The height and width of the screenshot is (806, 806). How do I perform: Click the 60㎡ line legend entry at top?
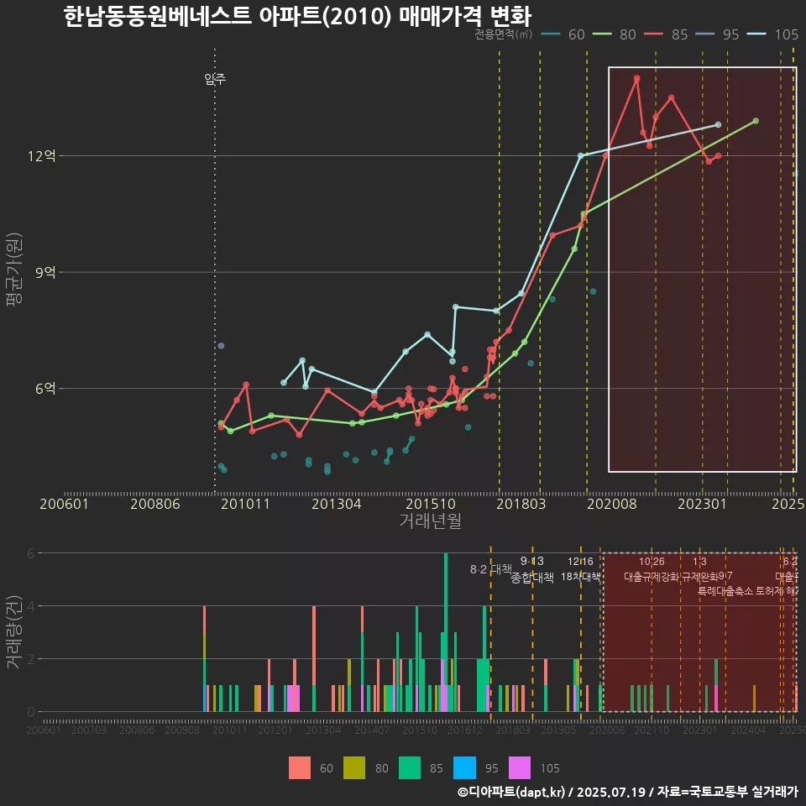563,34
